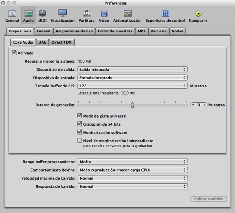Change Tamaño buffer de E/S value

[x=132, y=86]
